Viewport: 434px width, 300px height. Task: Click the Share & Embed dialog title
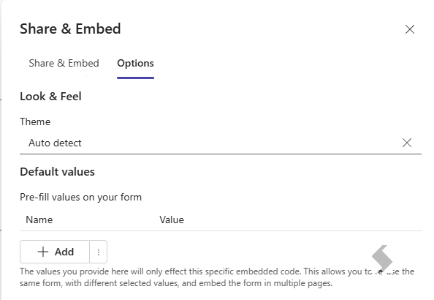click(70, 29)
